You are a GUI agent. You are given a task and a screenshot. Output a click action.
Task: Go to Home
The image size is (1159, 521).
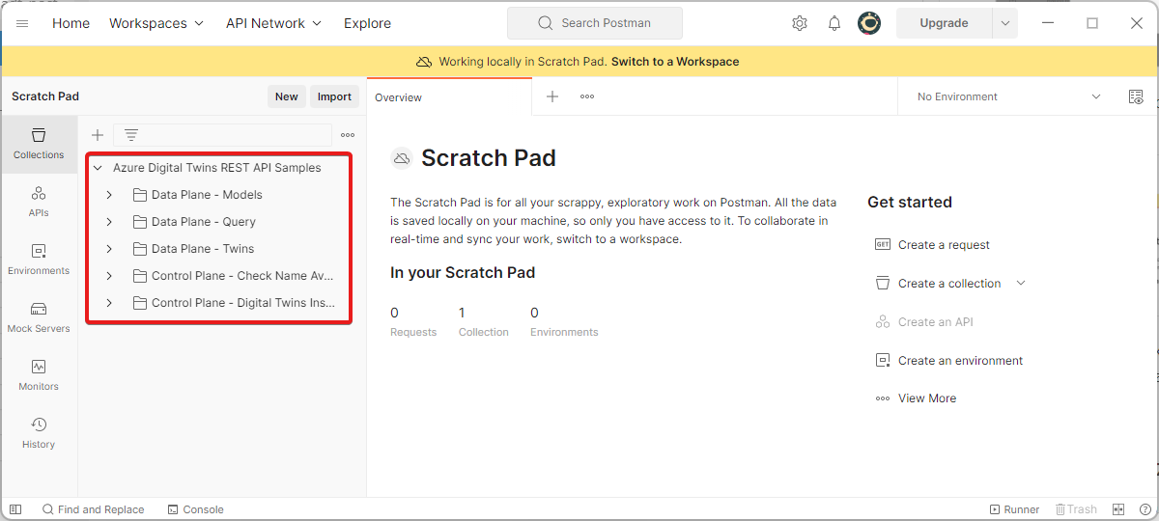(71, 23)
